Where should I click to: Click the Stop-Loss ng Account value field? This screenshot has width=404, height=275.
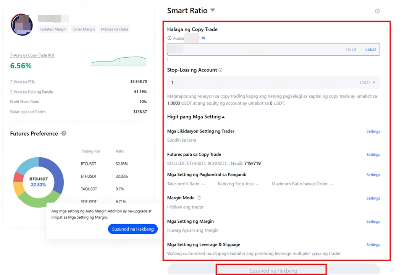(x=260, y=82)
